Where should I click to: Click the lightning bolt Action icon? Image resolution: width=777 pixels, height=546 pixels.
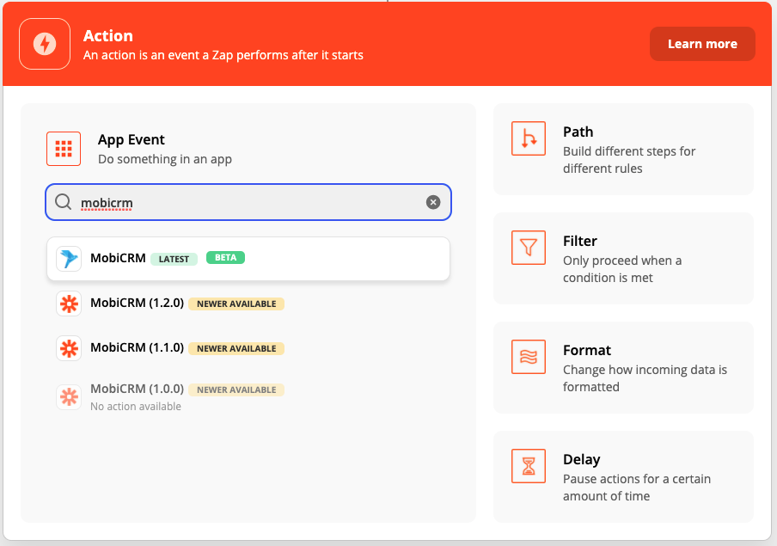click(x=45, y=44)
